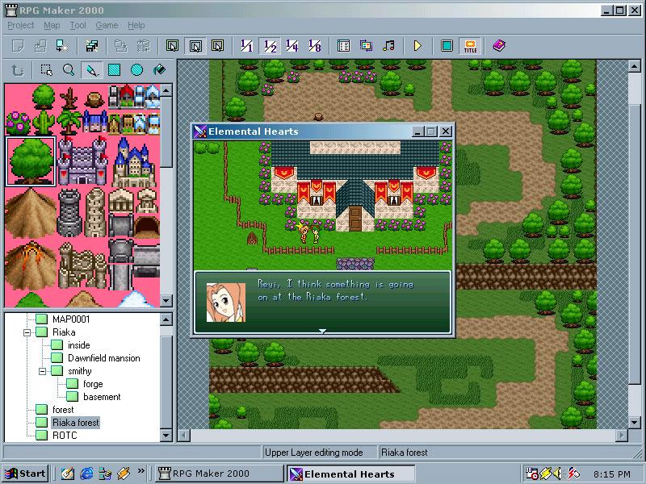Set map scale to 1/4

[x=292, y=46]
